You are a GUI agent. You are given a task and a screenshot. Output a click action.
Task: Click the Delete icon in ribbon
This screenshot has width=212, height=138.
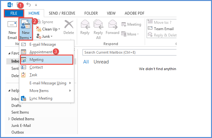69,28
